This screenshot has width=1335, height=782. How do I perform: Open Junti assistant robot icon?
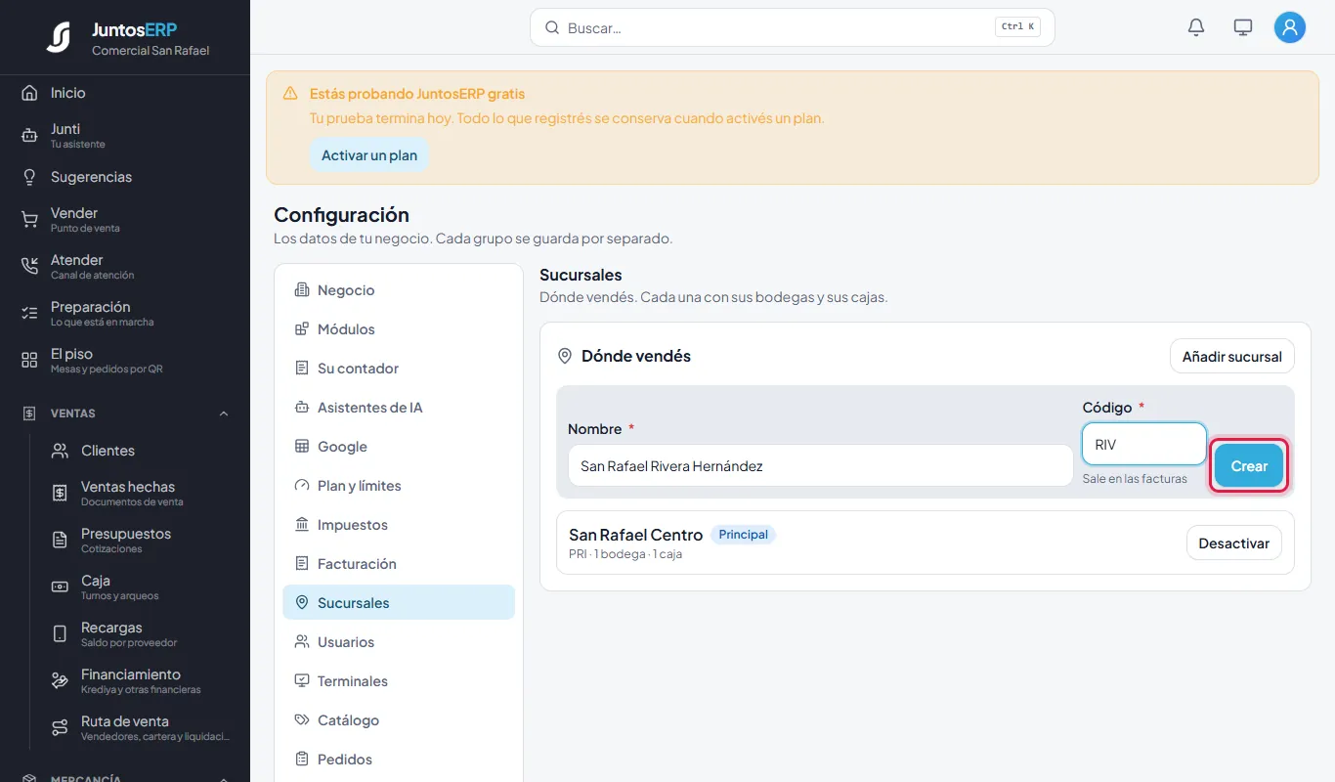coord(29,136)
